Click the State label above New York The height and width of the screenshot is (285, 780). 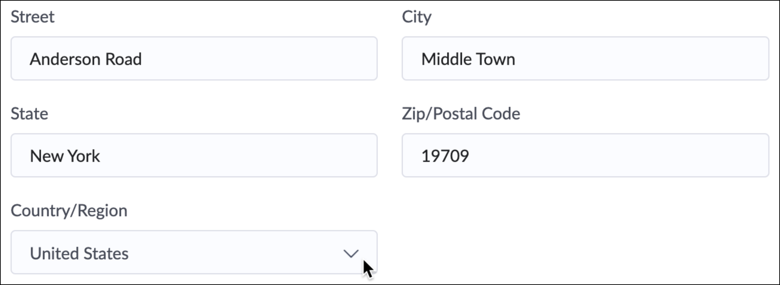(x=29, y=113)
